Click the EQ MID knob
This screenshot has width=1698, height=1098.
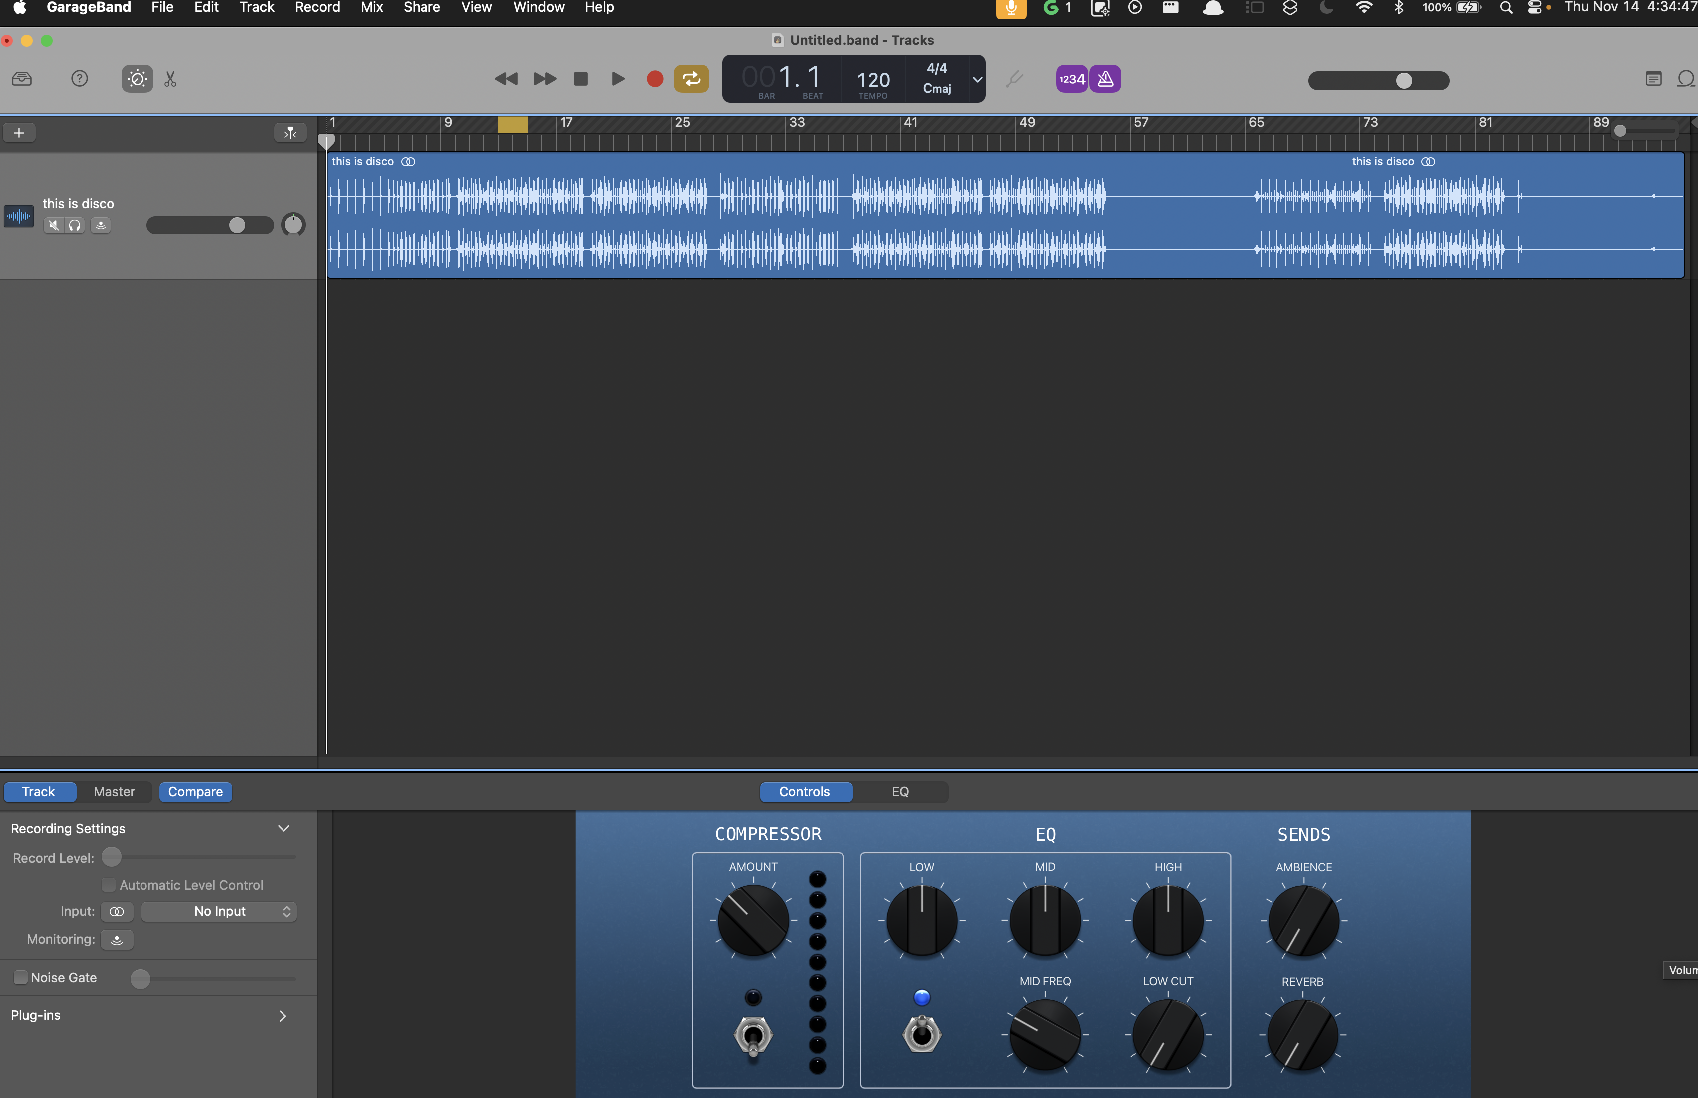point(1045,921)
